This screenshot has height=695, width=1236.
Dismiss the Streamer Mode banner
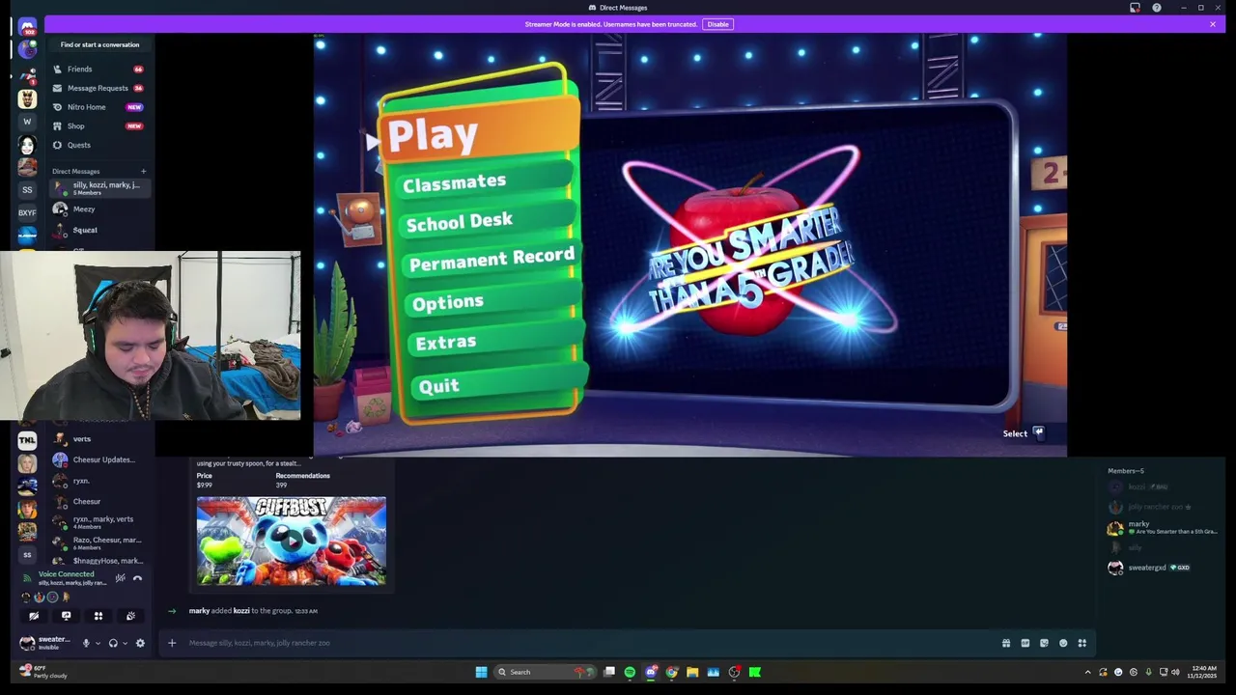pyautogui.click(x=1213, y=24)
